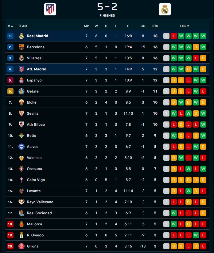This screenshot has width=214, height=253.
Task: Click Valencia's last green W form badge
Action: [x=196, y=158]
